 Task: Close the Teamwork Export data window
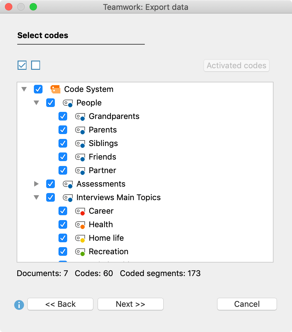9,7
